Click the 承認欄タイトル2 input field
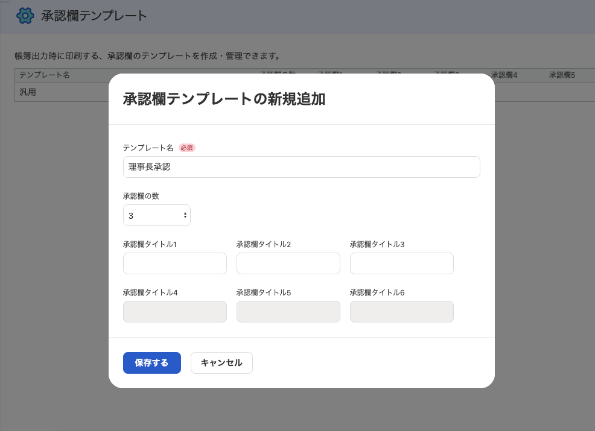This screenshot has height=431, width=595. pos(288,263)
